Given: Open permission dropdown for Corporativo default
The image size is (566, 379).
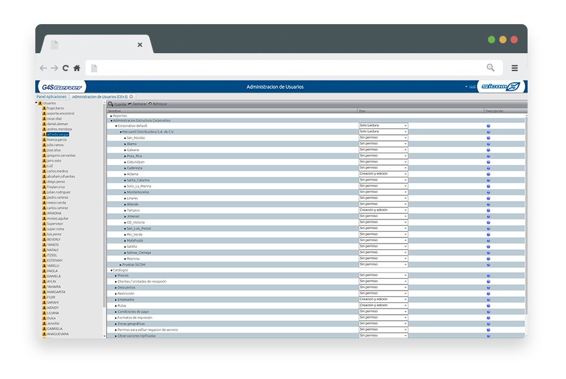Looking at the screenshot, I should (383, 126).
